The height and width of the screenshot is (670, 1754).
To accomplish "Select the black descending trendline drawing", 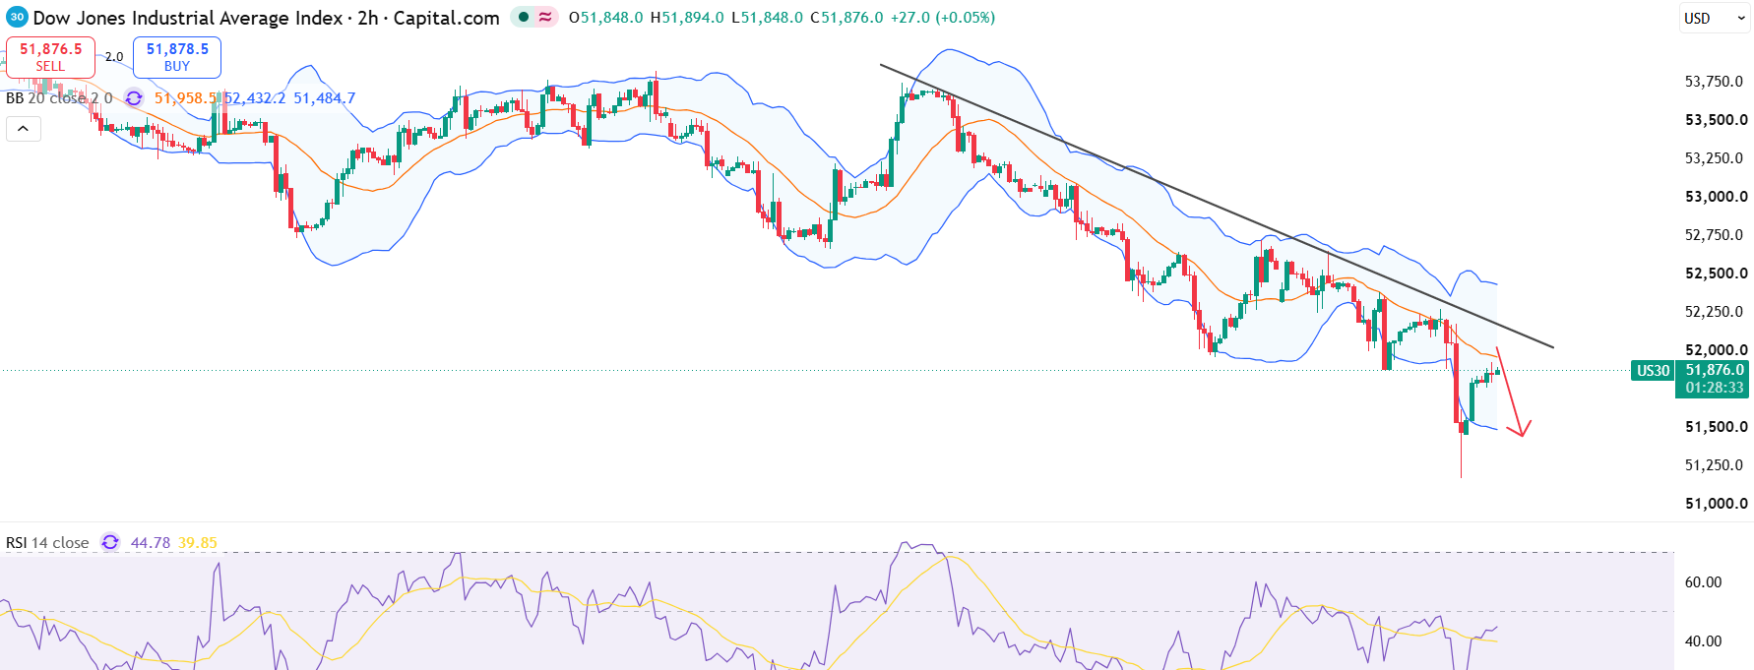I will (x=1217, y=206).
